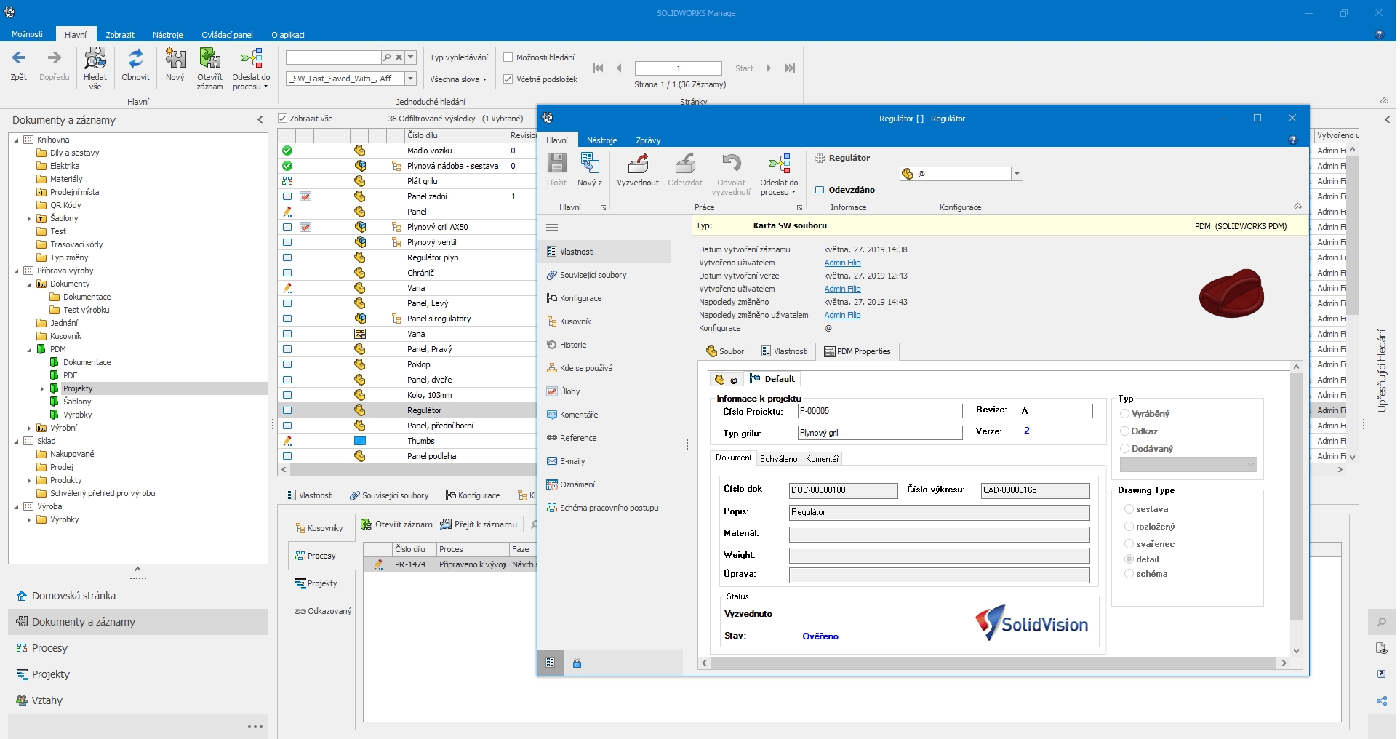Open Nástroje tab in Regulátor window
The image size is (1400, 739).
[602, 140]
